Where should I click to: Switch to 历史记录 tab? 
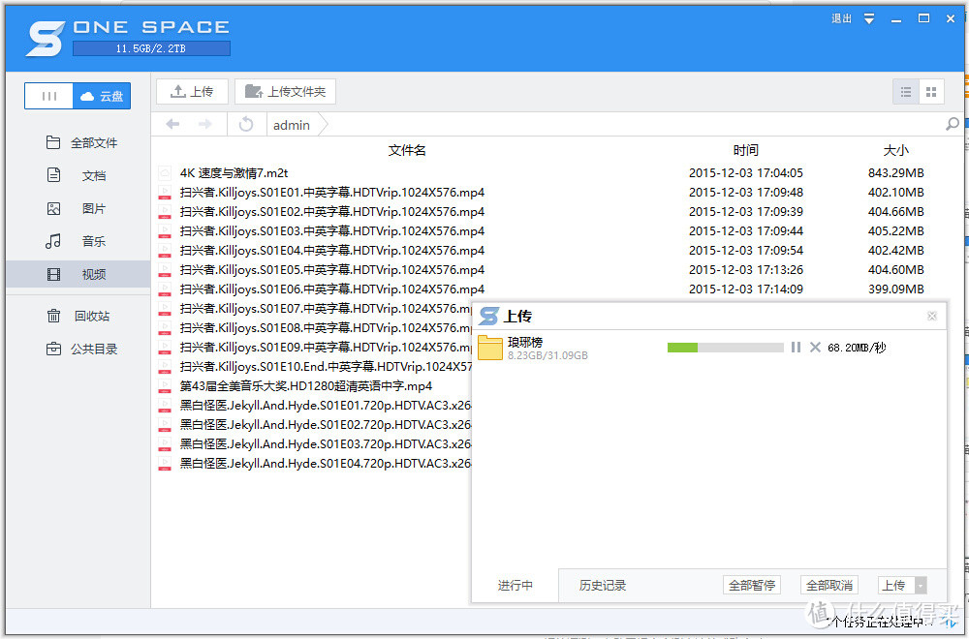[603, 586]
